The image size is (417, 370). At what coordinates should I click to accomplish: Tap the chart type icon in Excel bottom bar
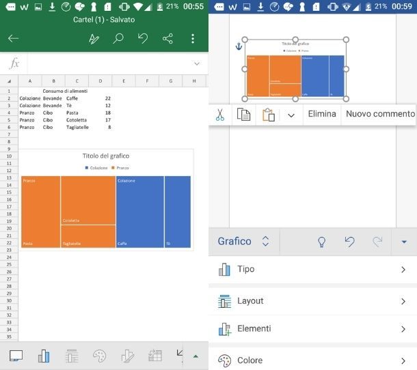pyautogui.click(x=44, y=356)
